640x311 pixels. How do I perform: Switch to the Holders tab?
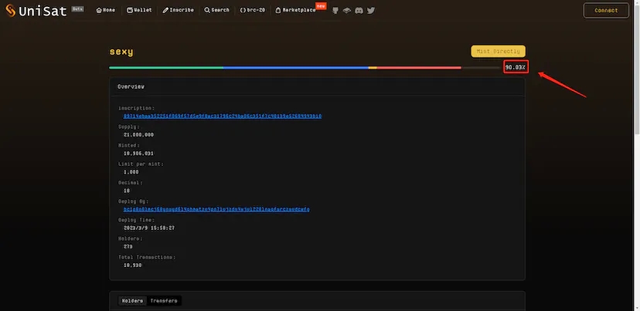click(x=132, y=300)
